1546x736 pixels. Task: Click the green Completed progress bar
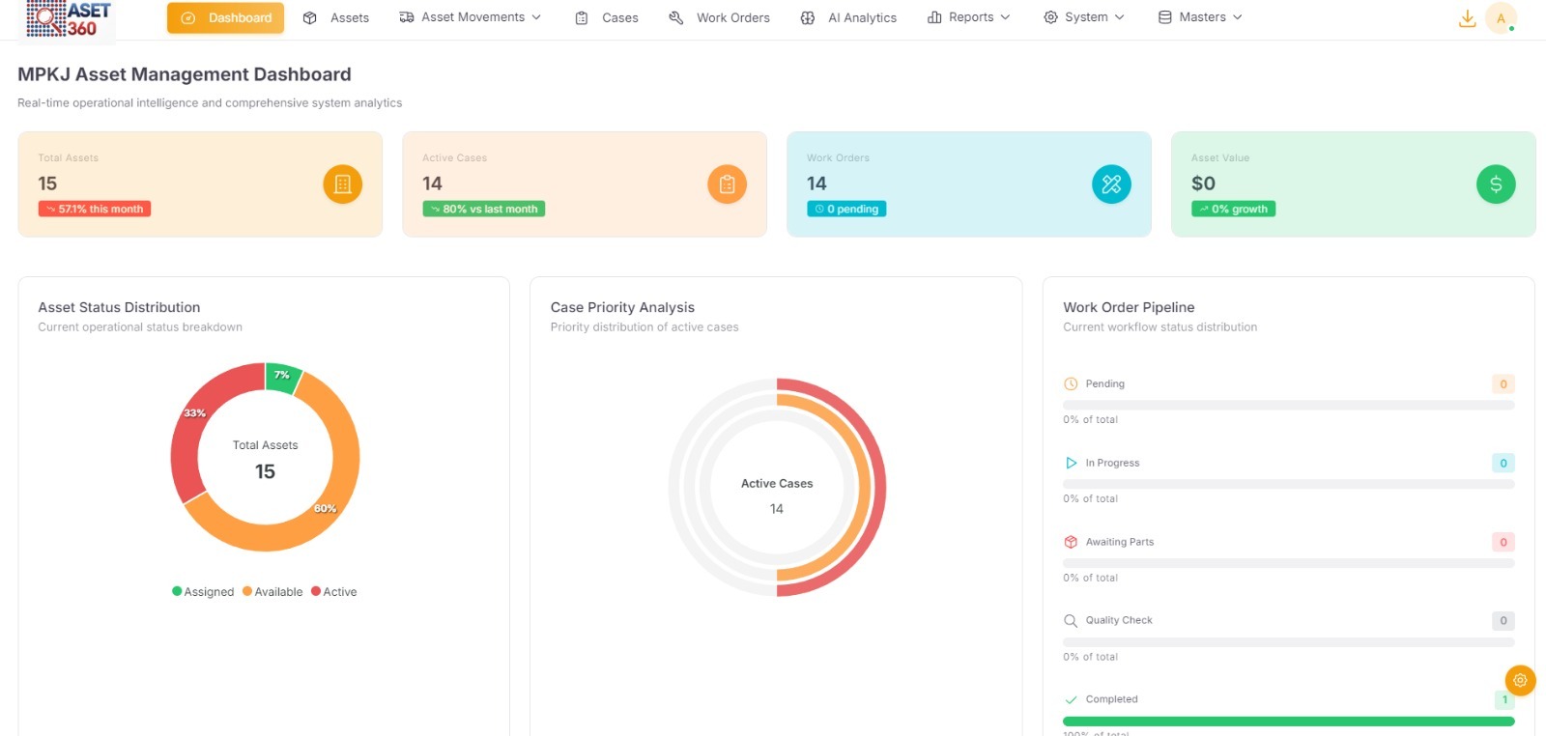[x=1288, y=722]
